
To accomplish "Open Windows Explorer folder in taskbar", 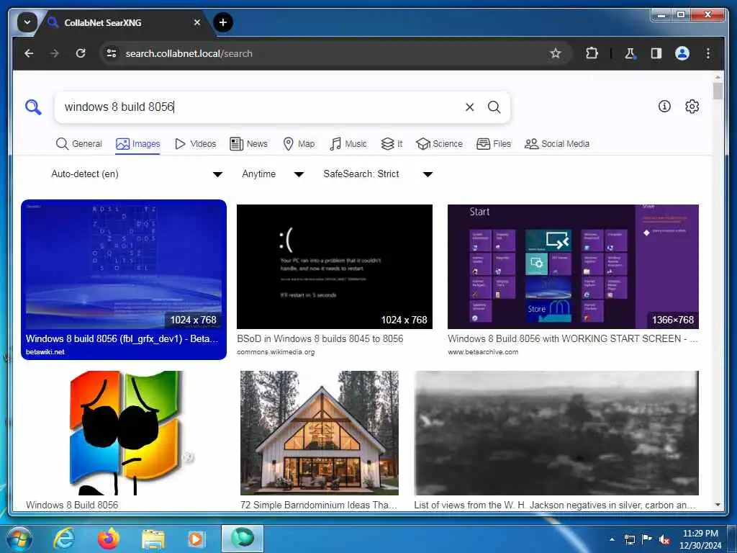I will (153, 540).
